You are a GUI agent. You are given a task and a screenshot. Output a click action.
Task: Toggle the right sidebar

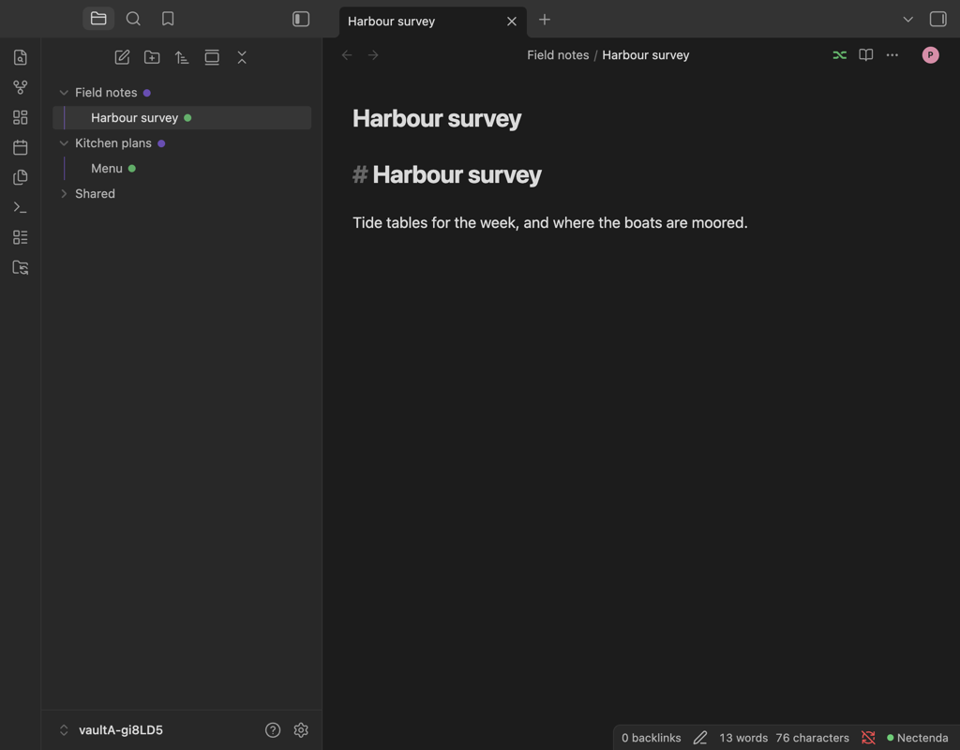tap(937, 19)
